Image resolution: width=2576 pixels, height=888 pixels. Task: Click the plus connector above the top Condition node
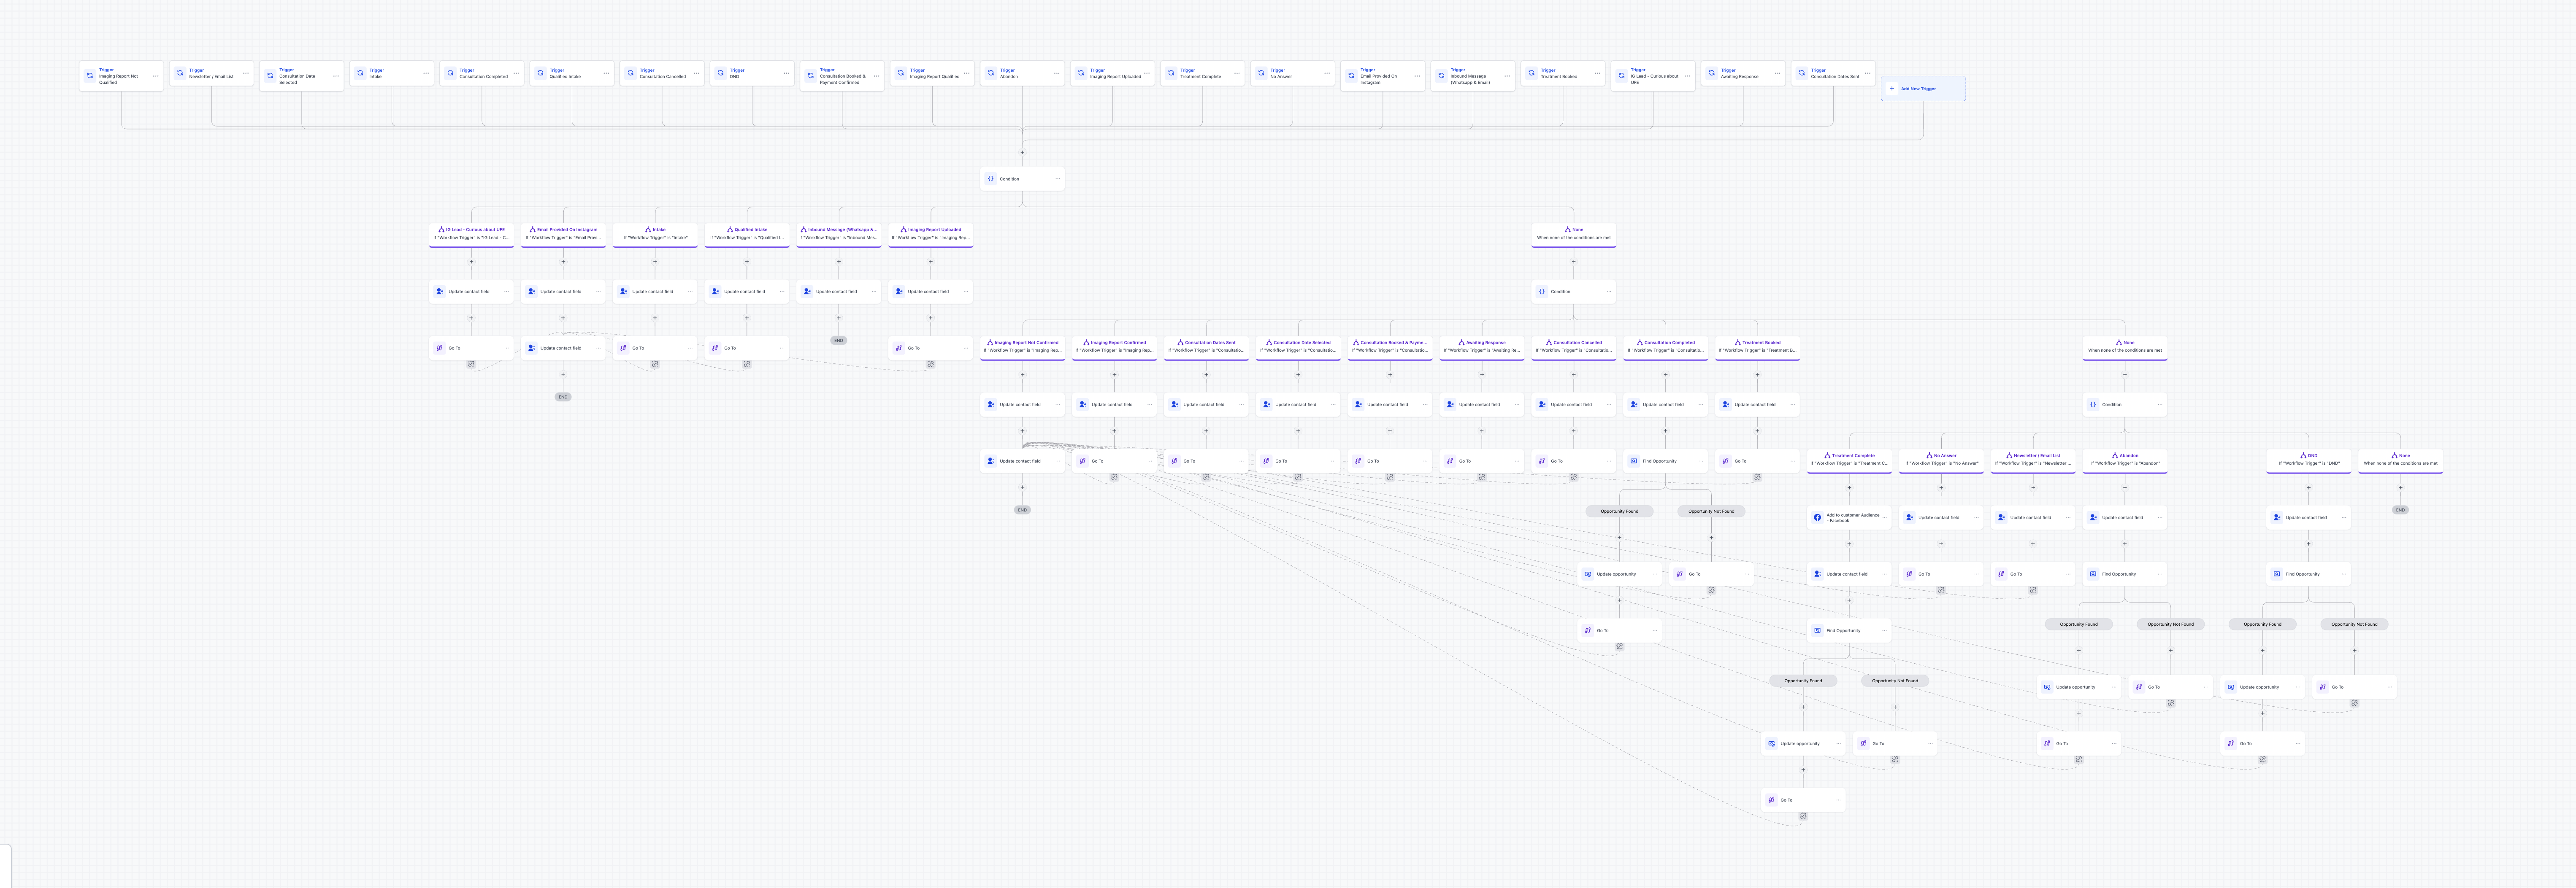(x=1022, y=152)
